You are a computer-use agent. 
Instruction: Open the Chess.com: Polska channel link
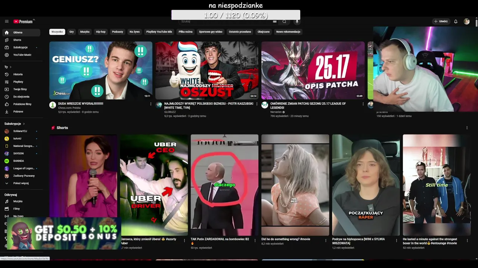[69, 108]
